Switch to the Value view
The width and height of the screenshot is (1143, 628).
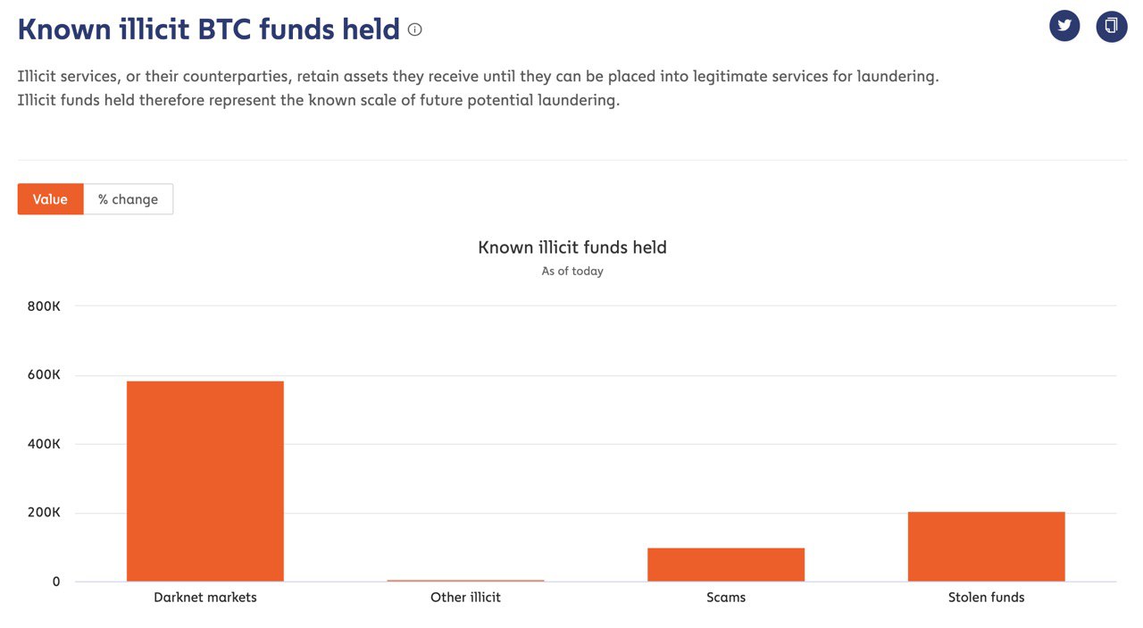[x=50, y=199]
